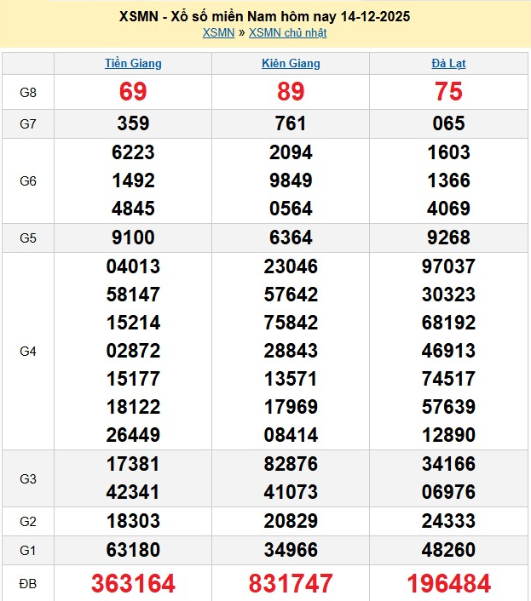Select G2 number 20829 under Kiên Giang
The width and height of the screenshot is (531, 601).
(291, 521)
